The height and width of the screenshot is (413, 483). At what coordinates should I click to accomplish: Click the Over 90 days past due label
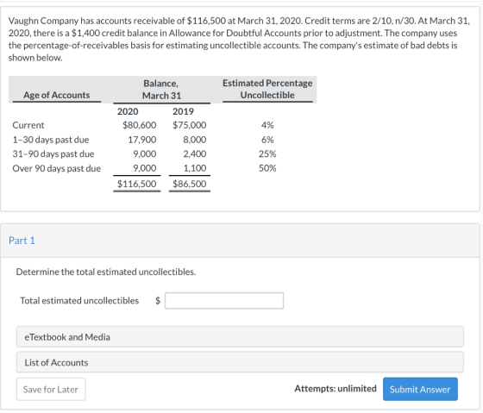pos(57,168)
